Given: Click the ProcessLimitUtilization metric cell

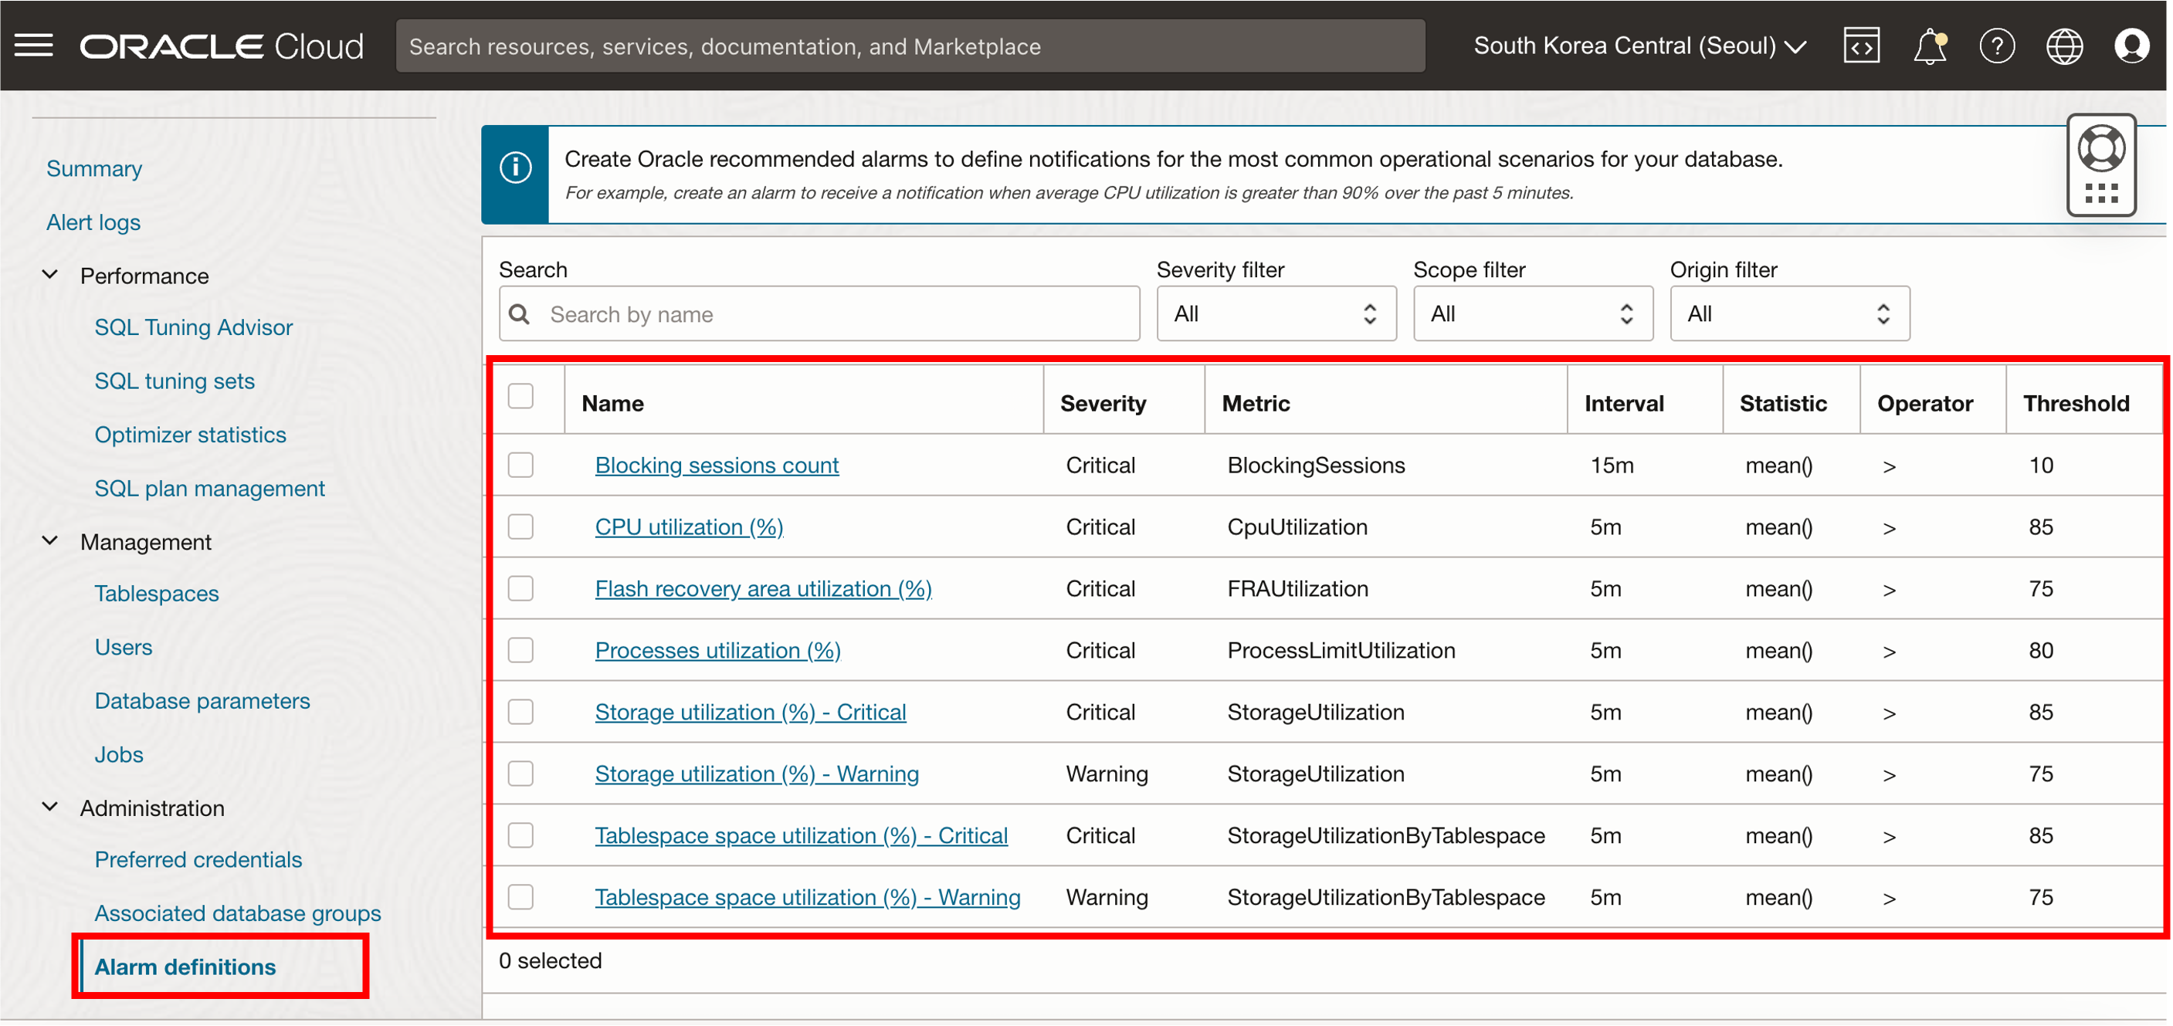Looking at the screenshot, I should pyautogui.click(x=1341, y=650).
